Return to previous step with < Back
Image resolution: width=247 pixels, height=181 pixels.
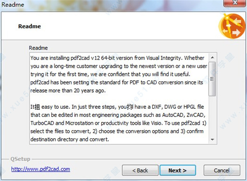tap(140, 170)
